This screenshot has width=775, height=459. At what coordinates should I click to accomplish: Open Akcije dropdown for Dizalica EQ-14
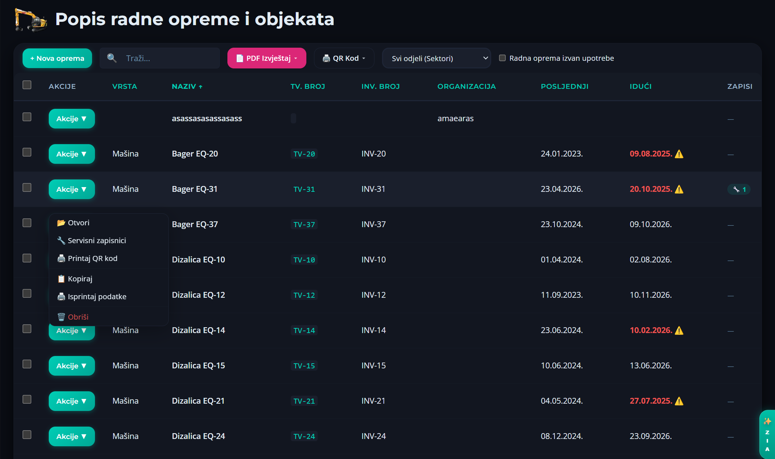point(72,333)
